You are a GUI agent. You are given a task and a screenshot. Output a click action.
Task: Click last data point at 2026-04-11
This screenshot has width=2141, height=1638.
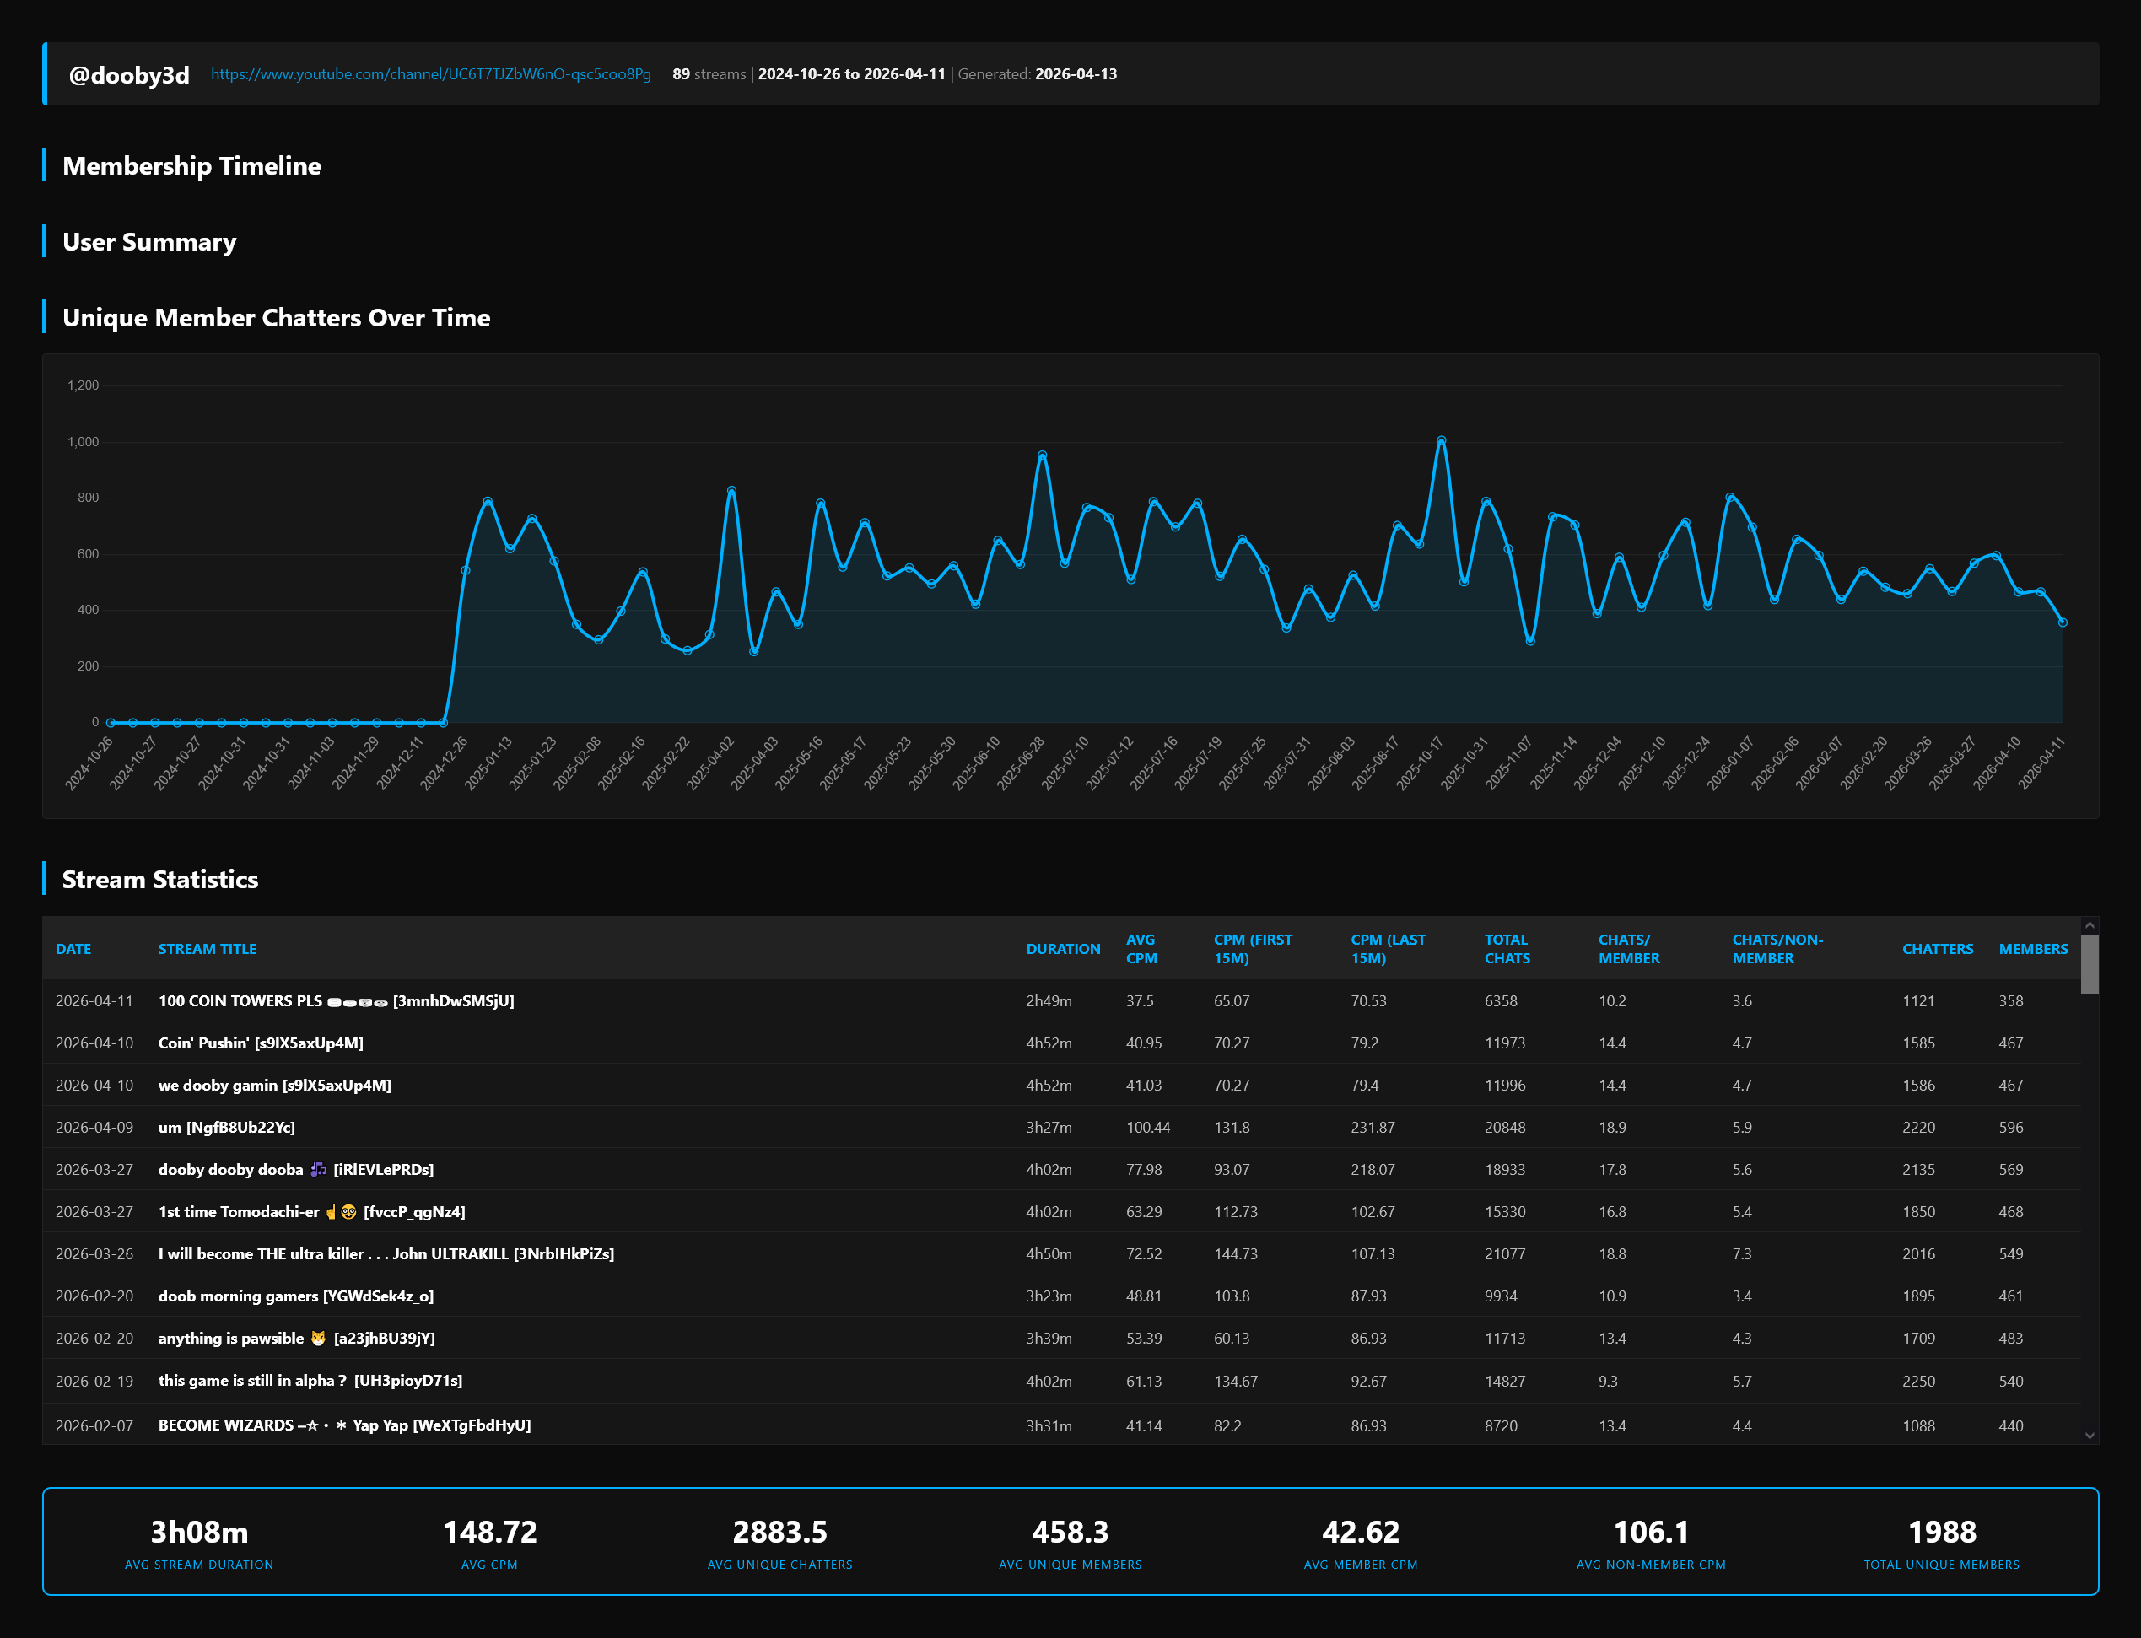[x=2062, y=622]
